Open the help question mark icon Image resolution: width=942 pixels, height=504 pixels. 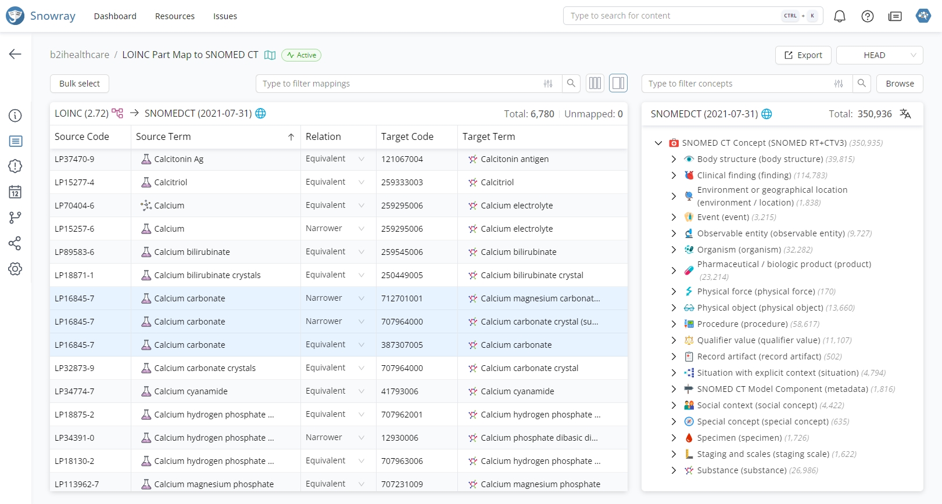[868, 16]
